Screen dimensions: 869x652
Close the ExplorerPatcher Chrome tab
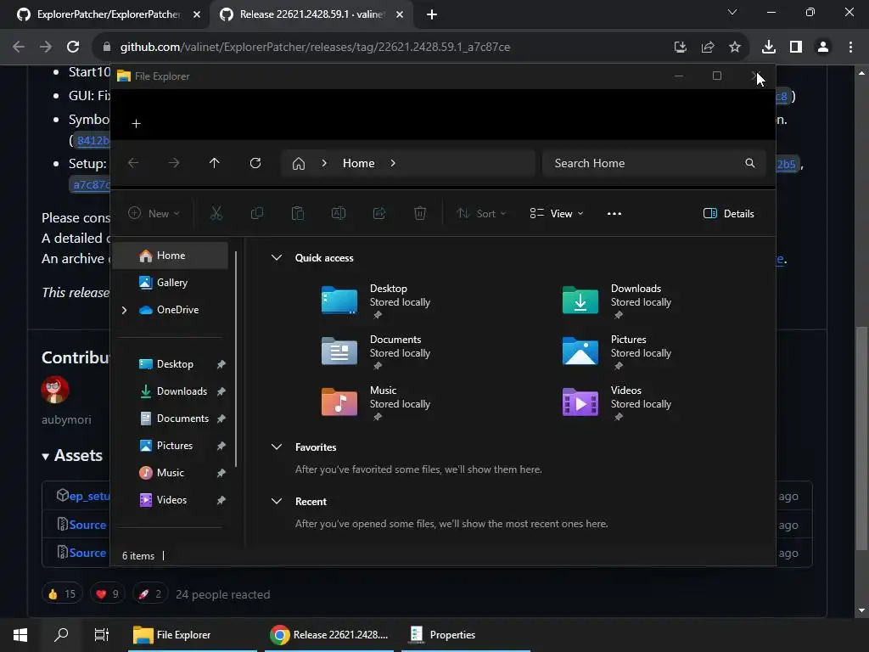click(197, 15)
